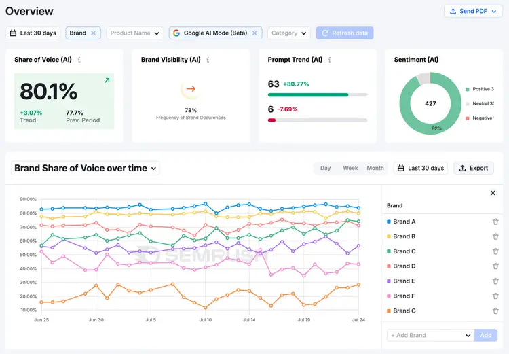Click the orange arrow in Brand Visibility
Viewport: 509px width, 354px height.
191,88
